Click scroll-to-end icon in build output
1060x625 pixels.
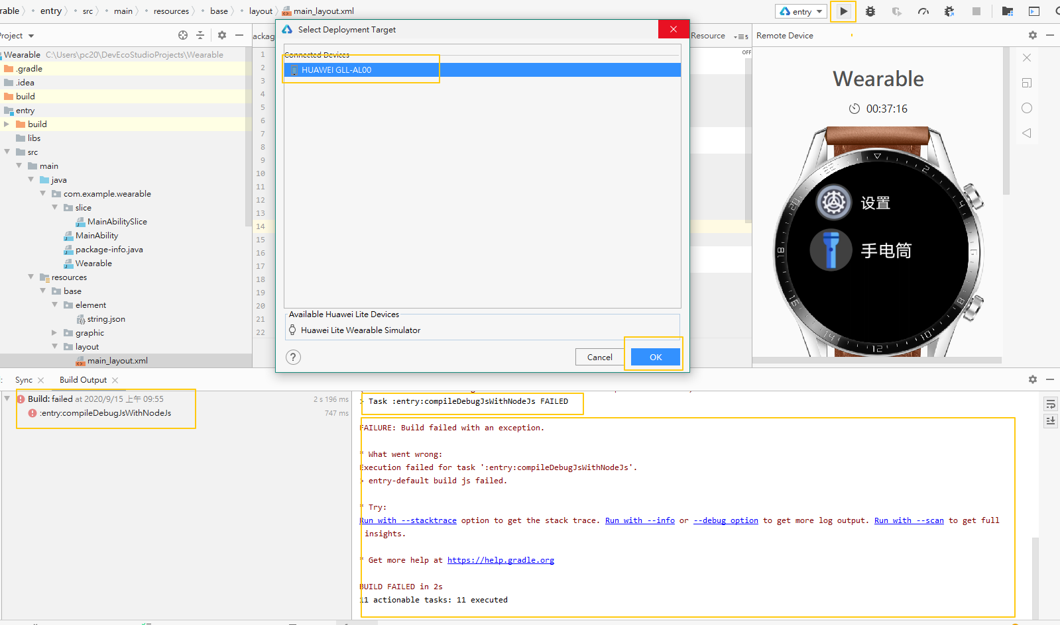point(1051,420)
